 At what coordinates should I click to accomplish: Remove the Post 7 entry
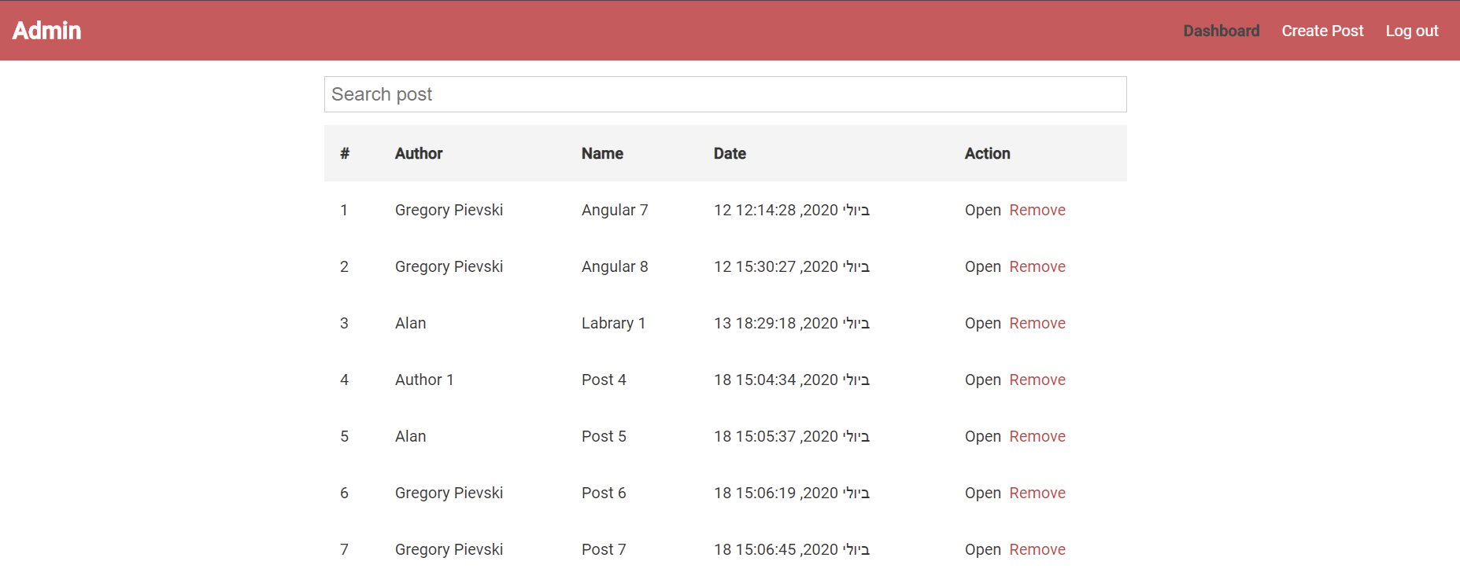pos(1037,549)
